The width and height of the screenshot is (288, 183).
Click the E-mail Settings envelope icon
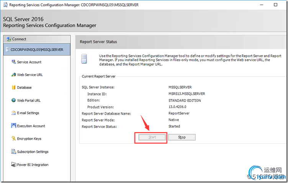[x=13, y=113]
